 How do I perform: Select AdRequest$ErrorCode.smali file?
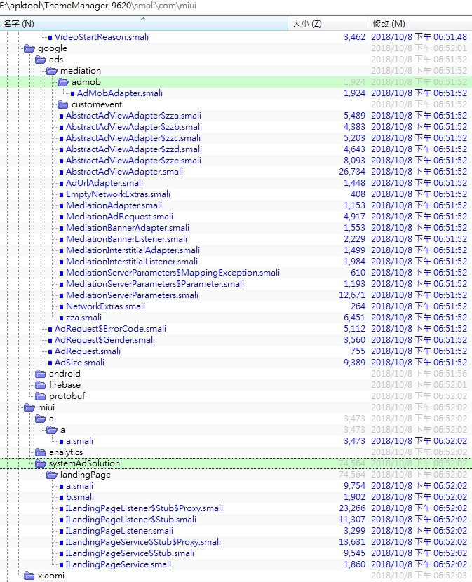(x=110, y=328)
